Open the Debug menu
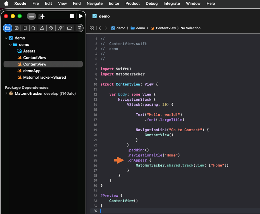The width and height of the screenshot is (260, 214). [152, 3]
